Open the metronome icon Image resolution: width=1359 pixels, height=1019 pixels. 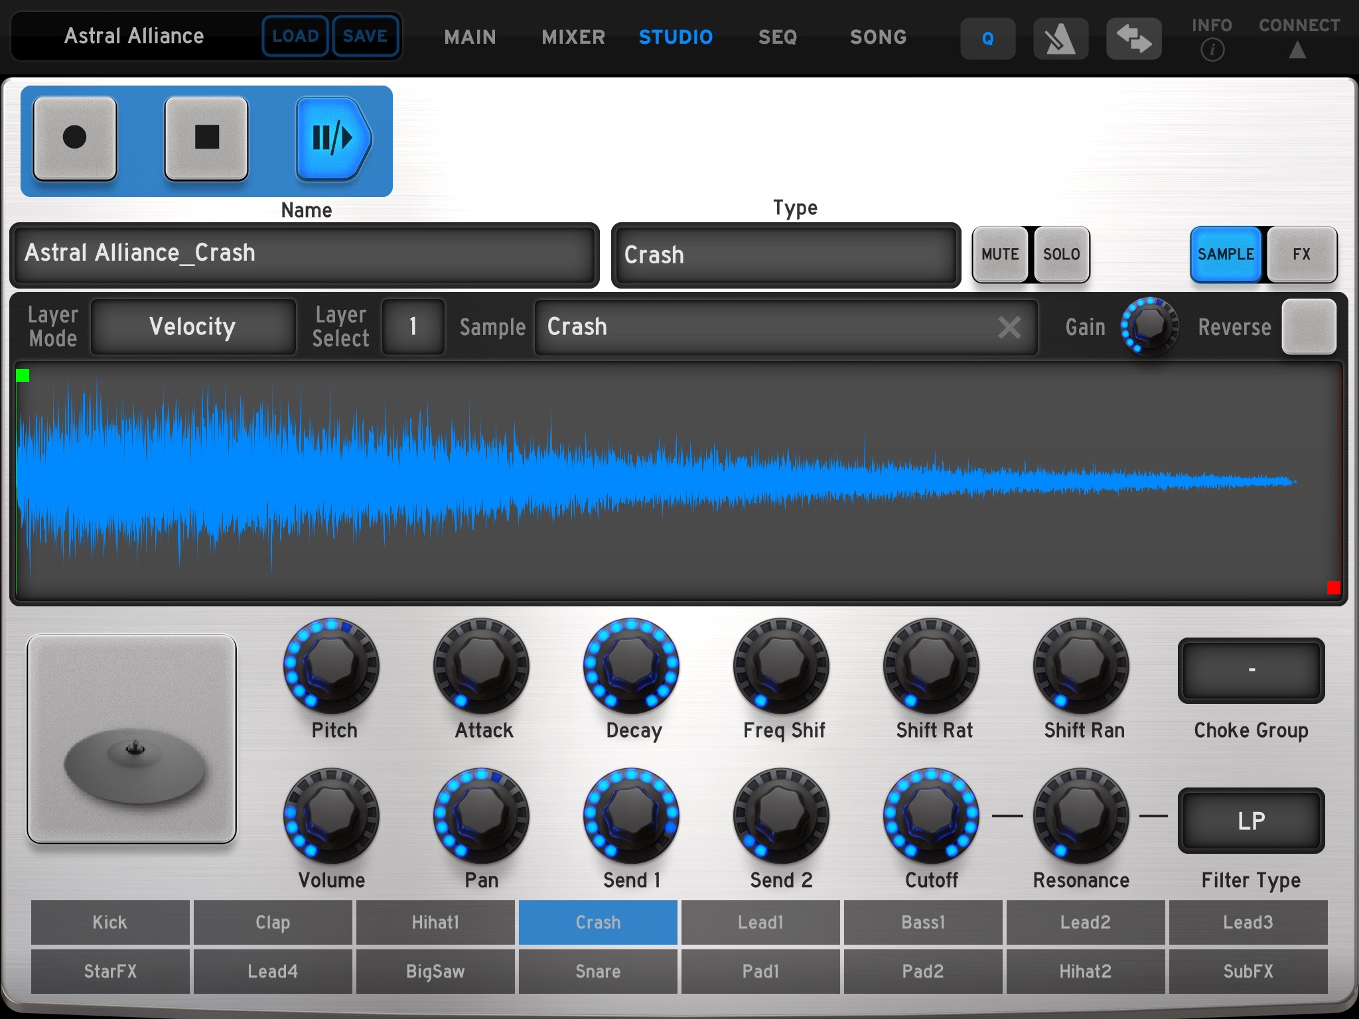[1060, 38]
